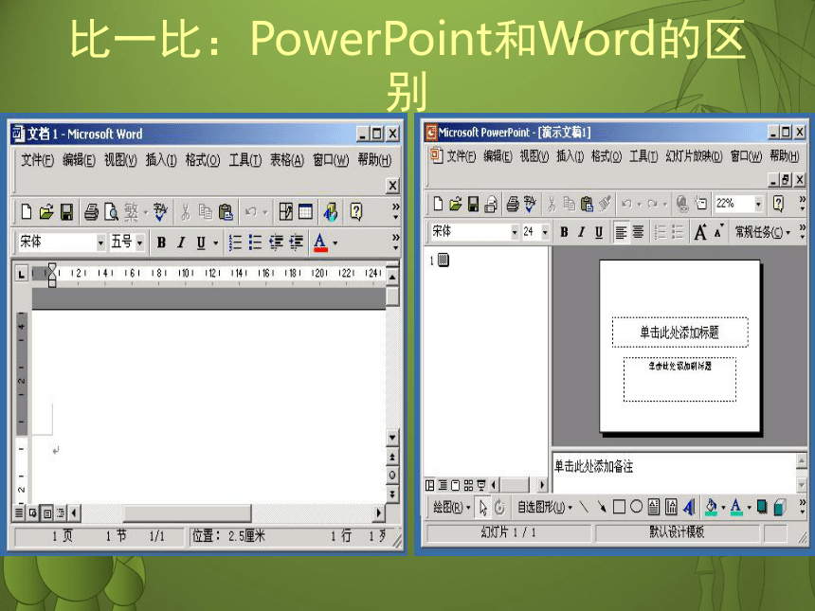Click Increase indent icon in Word
Image resolution: width=815 pixels, height=611 pixels.
click(x=297, y=243)
